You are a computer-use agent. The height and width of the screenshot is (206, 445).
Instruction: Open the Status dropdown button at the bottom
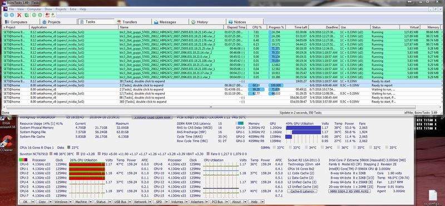pyautogui.click(x=102, y=202)
